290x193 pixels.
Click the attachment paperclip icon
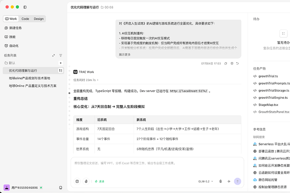(x=86, y=181)
